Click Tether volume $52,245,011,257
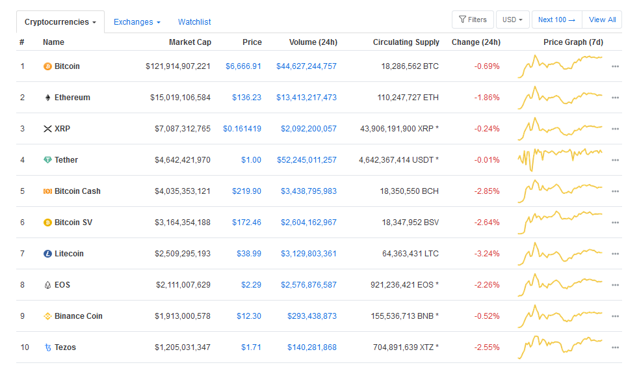The image size is (639, 365). click(x=307, y=160)
